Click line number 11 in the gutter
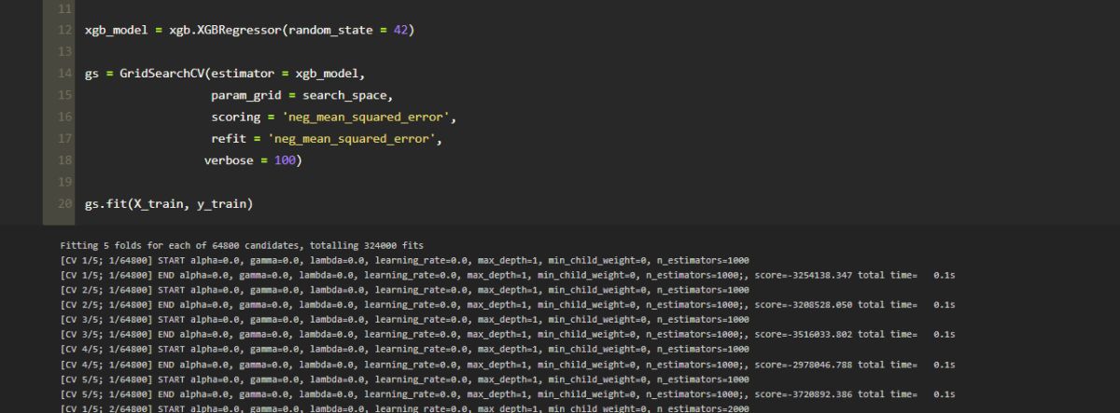1120x413 pixels. point(63,7)
